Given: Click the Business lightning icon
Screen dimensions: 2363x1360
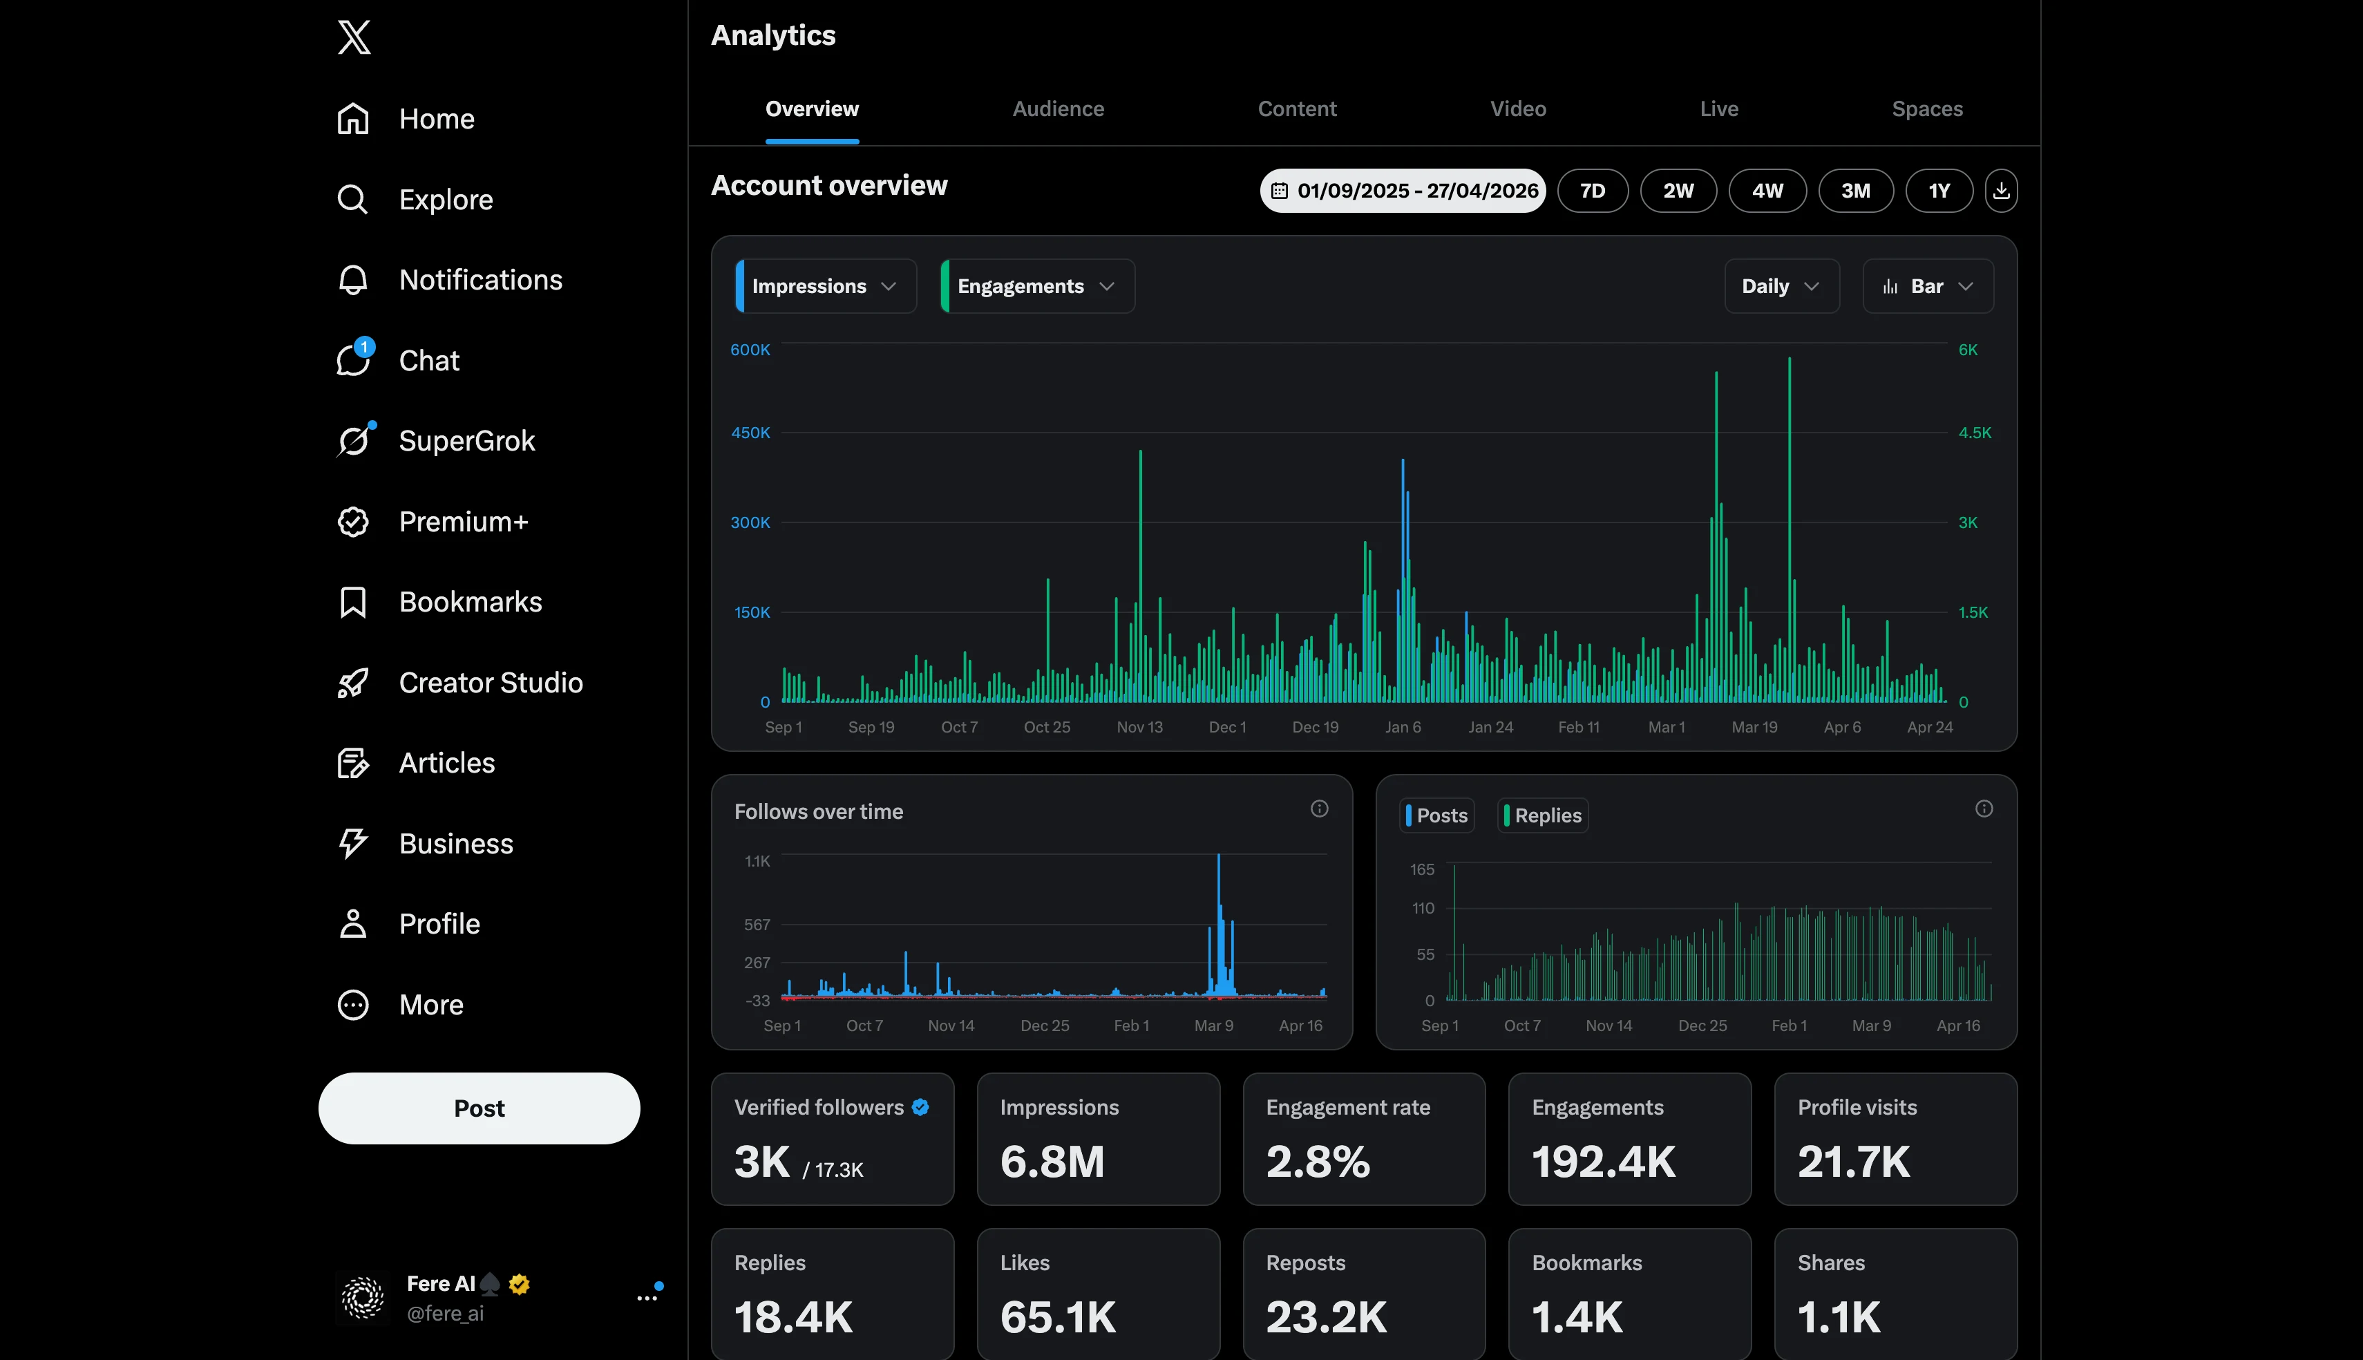Looking at the screenshot, I should click(x=353, y=844).
